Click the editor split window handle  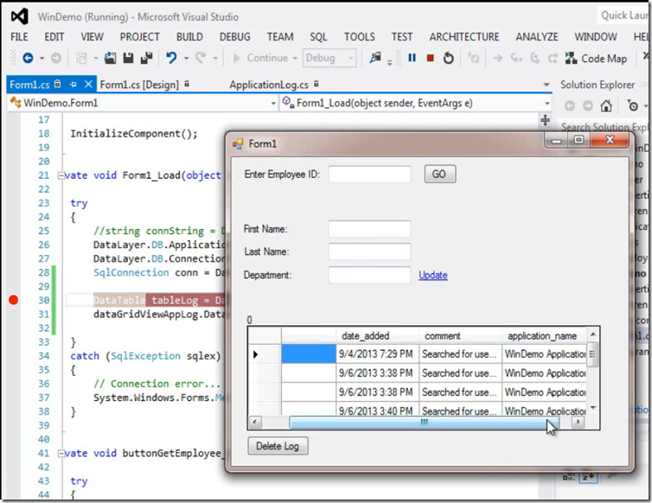click(545, 120)
